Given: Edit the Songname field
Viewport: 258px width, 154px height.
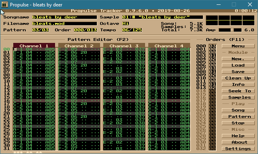Looking at the screenshot, I should coord(64,17).
